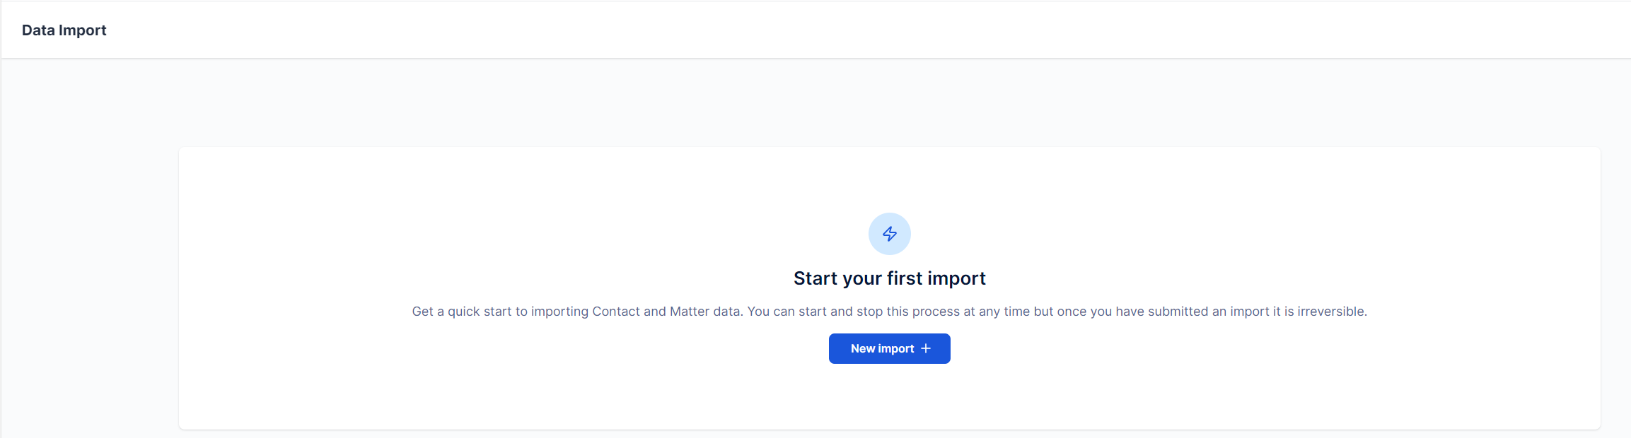Click blank space in the white import card

click(x=495, y=212)
